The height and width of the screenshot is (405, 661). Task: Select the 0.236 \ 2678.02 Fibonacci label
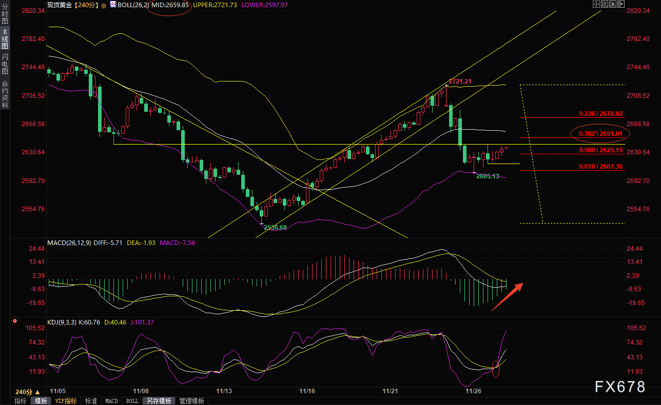click(600, 114)
